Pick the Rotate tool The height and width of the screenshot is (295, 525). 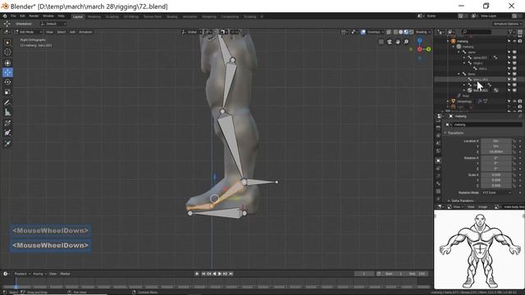click(x=7, y=82)
